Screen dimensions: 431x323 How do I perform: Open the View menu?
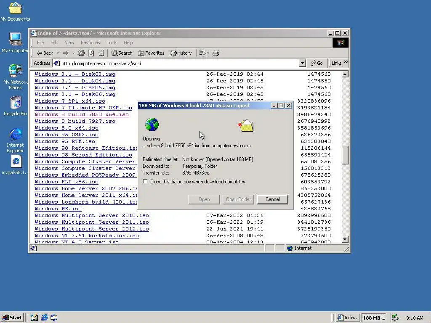point(69,42)
